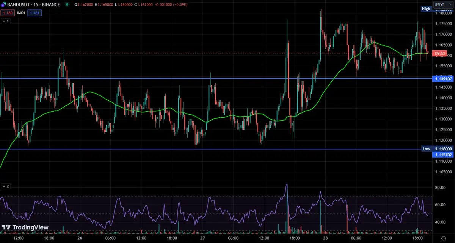Click the green market status dot
The height and width of the screenshot is (243, 455).
pos(67,5)
